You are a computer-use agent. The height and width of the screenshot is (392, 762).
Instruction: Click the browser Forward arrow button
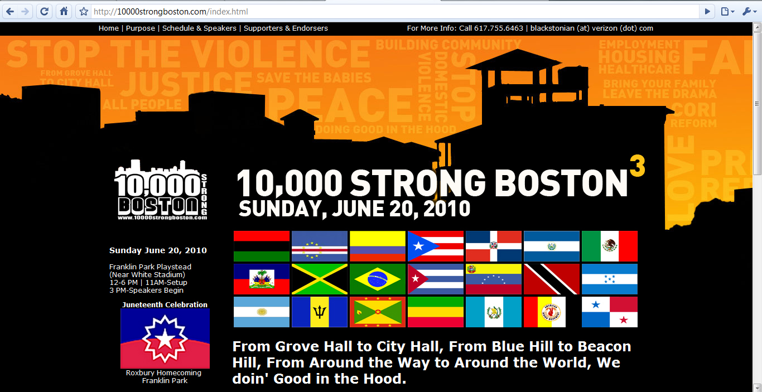coord(25,11)
